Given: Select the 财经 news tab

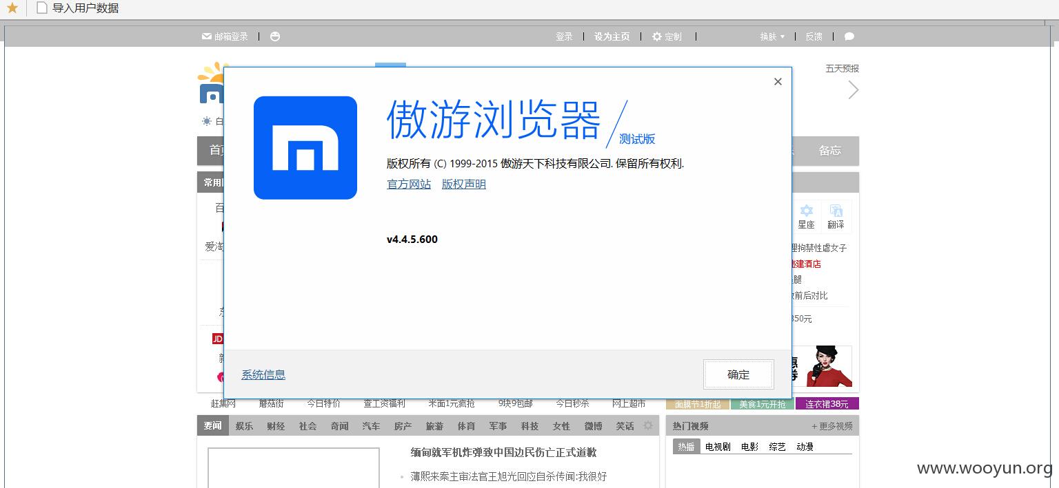Looking at the screenshot, I should (276, 426).
